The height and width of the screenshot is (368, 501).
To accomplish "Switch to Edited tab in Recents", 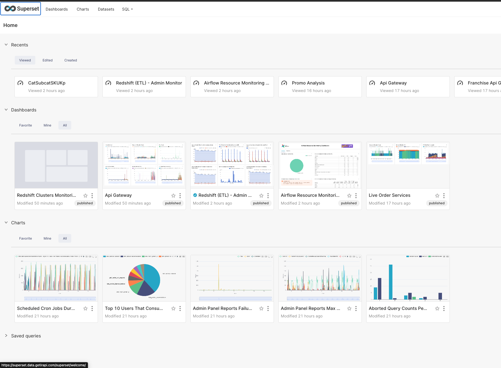I will (x=48, y=60).
